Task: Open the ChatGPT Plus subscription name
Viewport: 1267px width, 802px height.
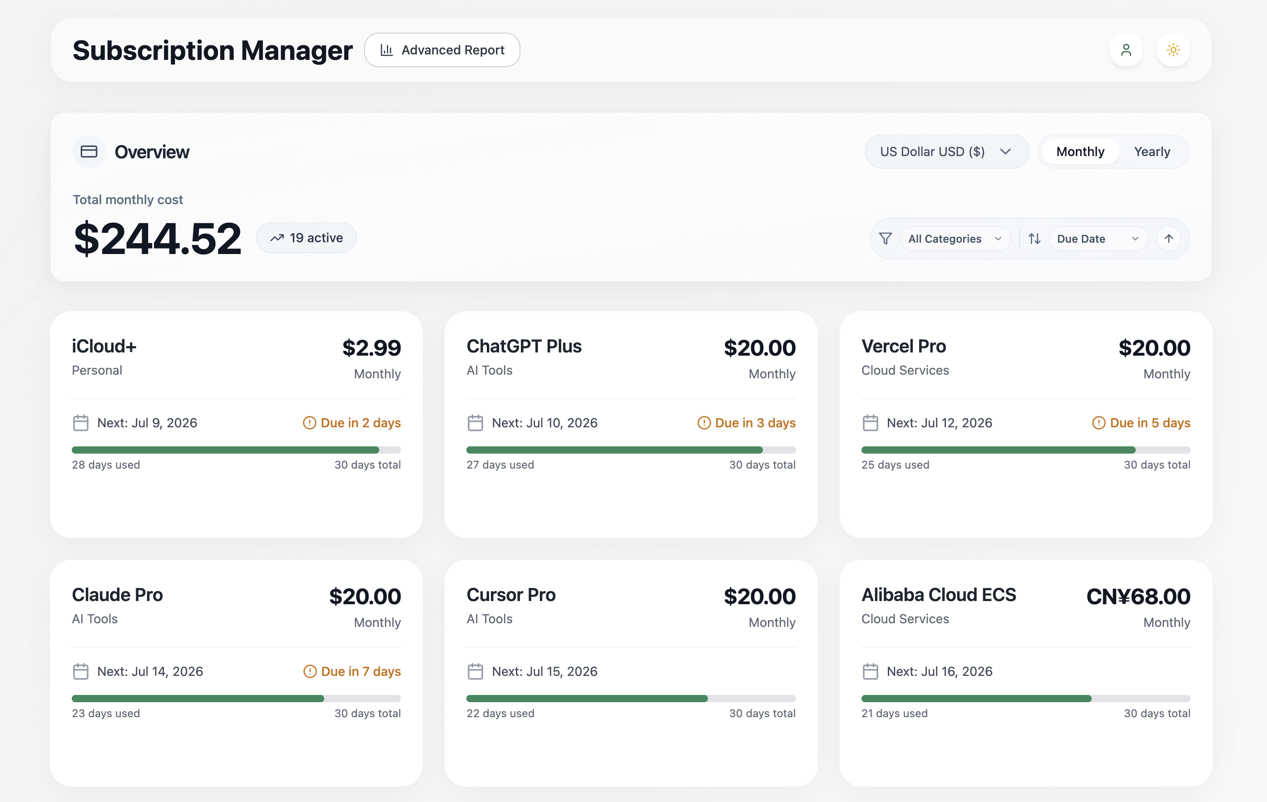Action: 524,347
